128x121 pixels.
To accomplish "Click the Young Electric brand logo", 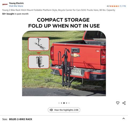I will click(5, 4).
